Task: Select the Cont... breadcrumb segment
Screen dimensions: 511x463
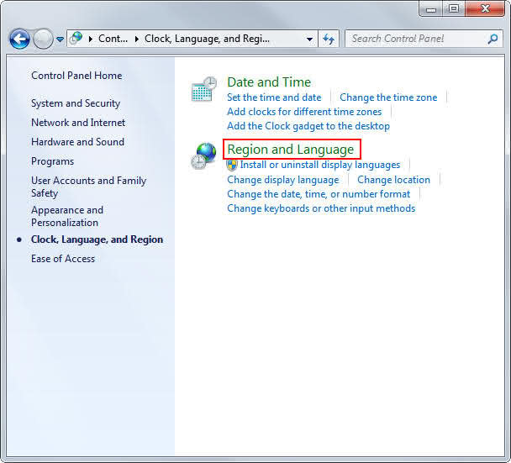Action: pyautogui.click(x=113, y=39)
